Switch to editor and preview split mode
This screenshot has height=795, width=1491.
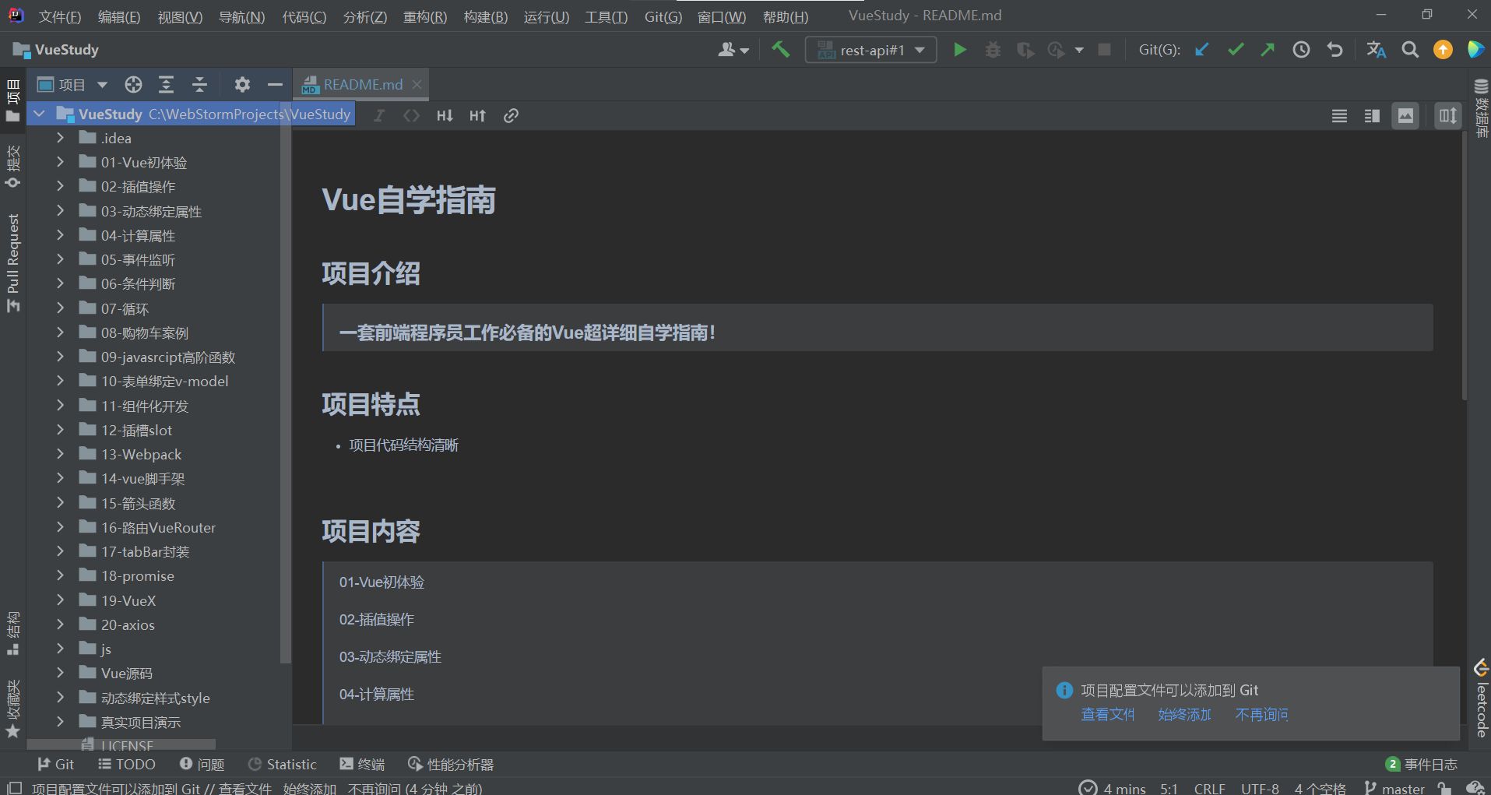(x=1372, y=116)
